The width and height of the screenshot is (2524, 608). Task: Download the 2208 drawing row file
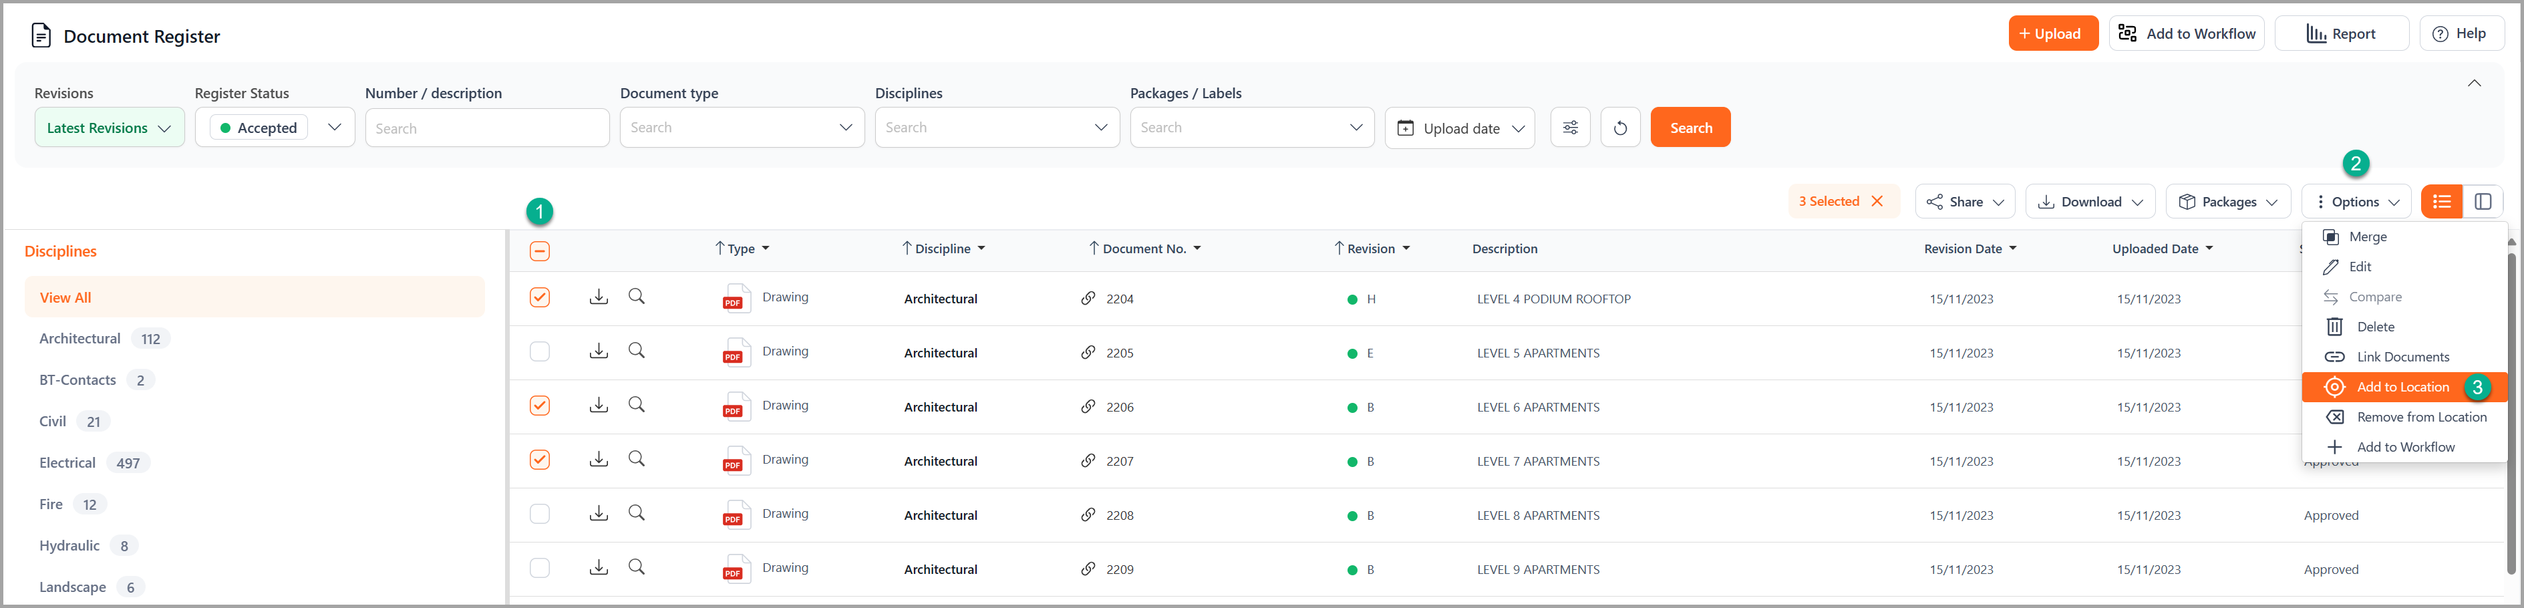pos(599,513)
